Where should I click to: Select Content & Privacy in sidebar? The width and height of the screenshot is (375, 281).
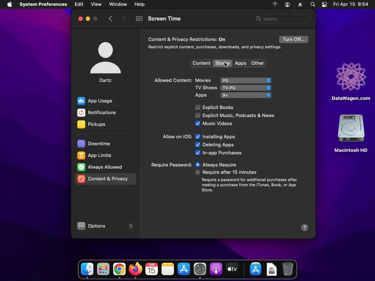click(x=105, y=179)
